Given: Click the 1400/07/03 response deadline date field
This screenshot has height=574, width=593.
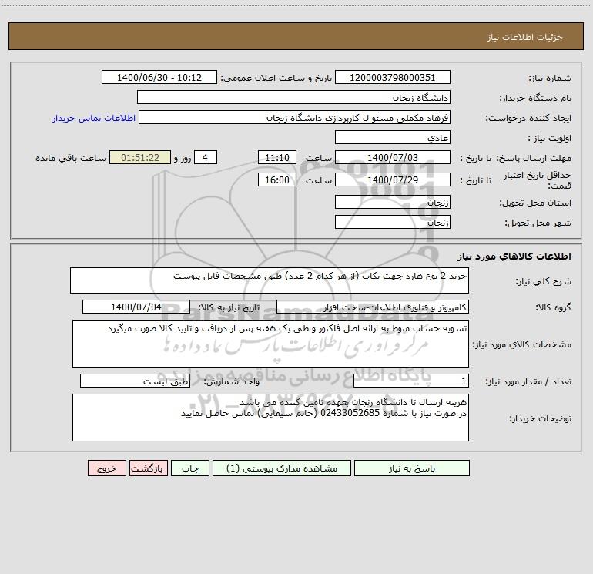Looking at the screenshot, I should pyautogui.click(x=393, y=157).
